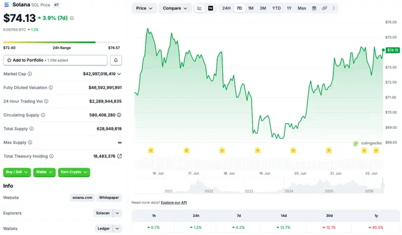Screen dimensions: 402x235
Task: Click the 14d 13.7% performance value
Action: point(283,227)
